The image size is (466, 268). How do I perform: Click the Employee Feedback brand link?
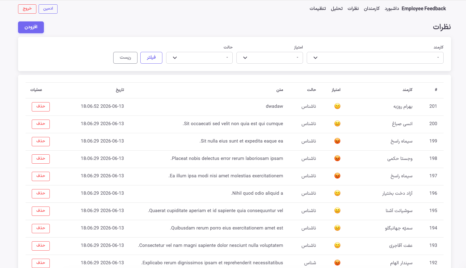pos(424,9)
